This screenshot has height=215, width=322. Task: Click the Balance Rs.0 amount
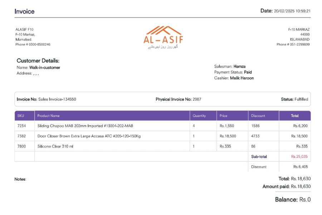(305, 200)
